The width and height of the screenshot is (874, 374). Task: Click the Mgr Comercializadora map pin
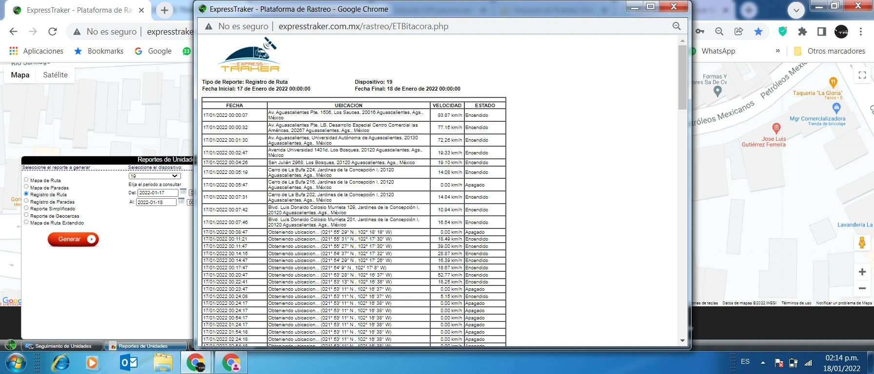(x=836, y=108)
